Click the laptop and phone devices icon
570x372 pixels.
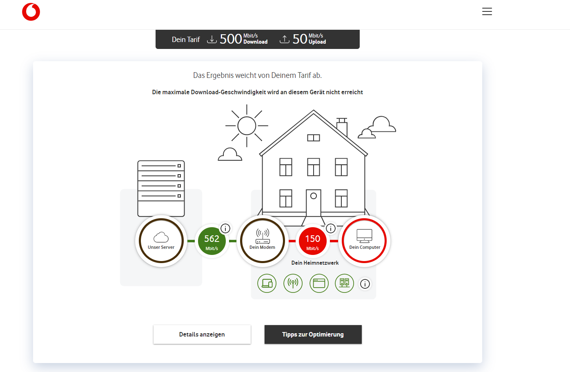267,283
